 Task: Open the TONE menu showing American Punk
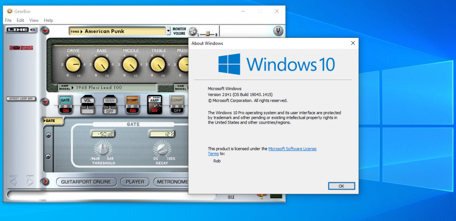[117, 31]
